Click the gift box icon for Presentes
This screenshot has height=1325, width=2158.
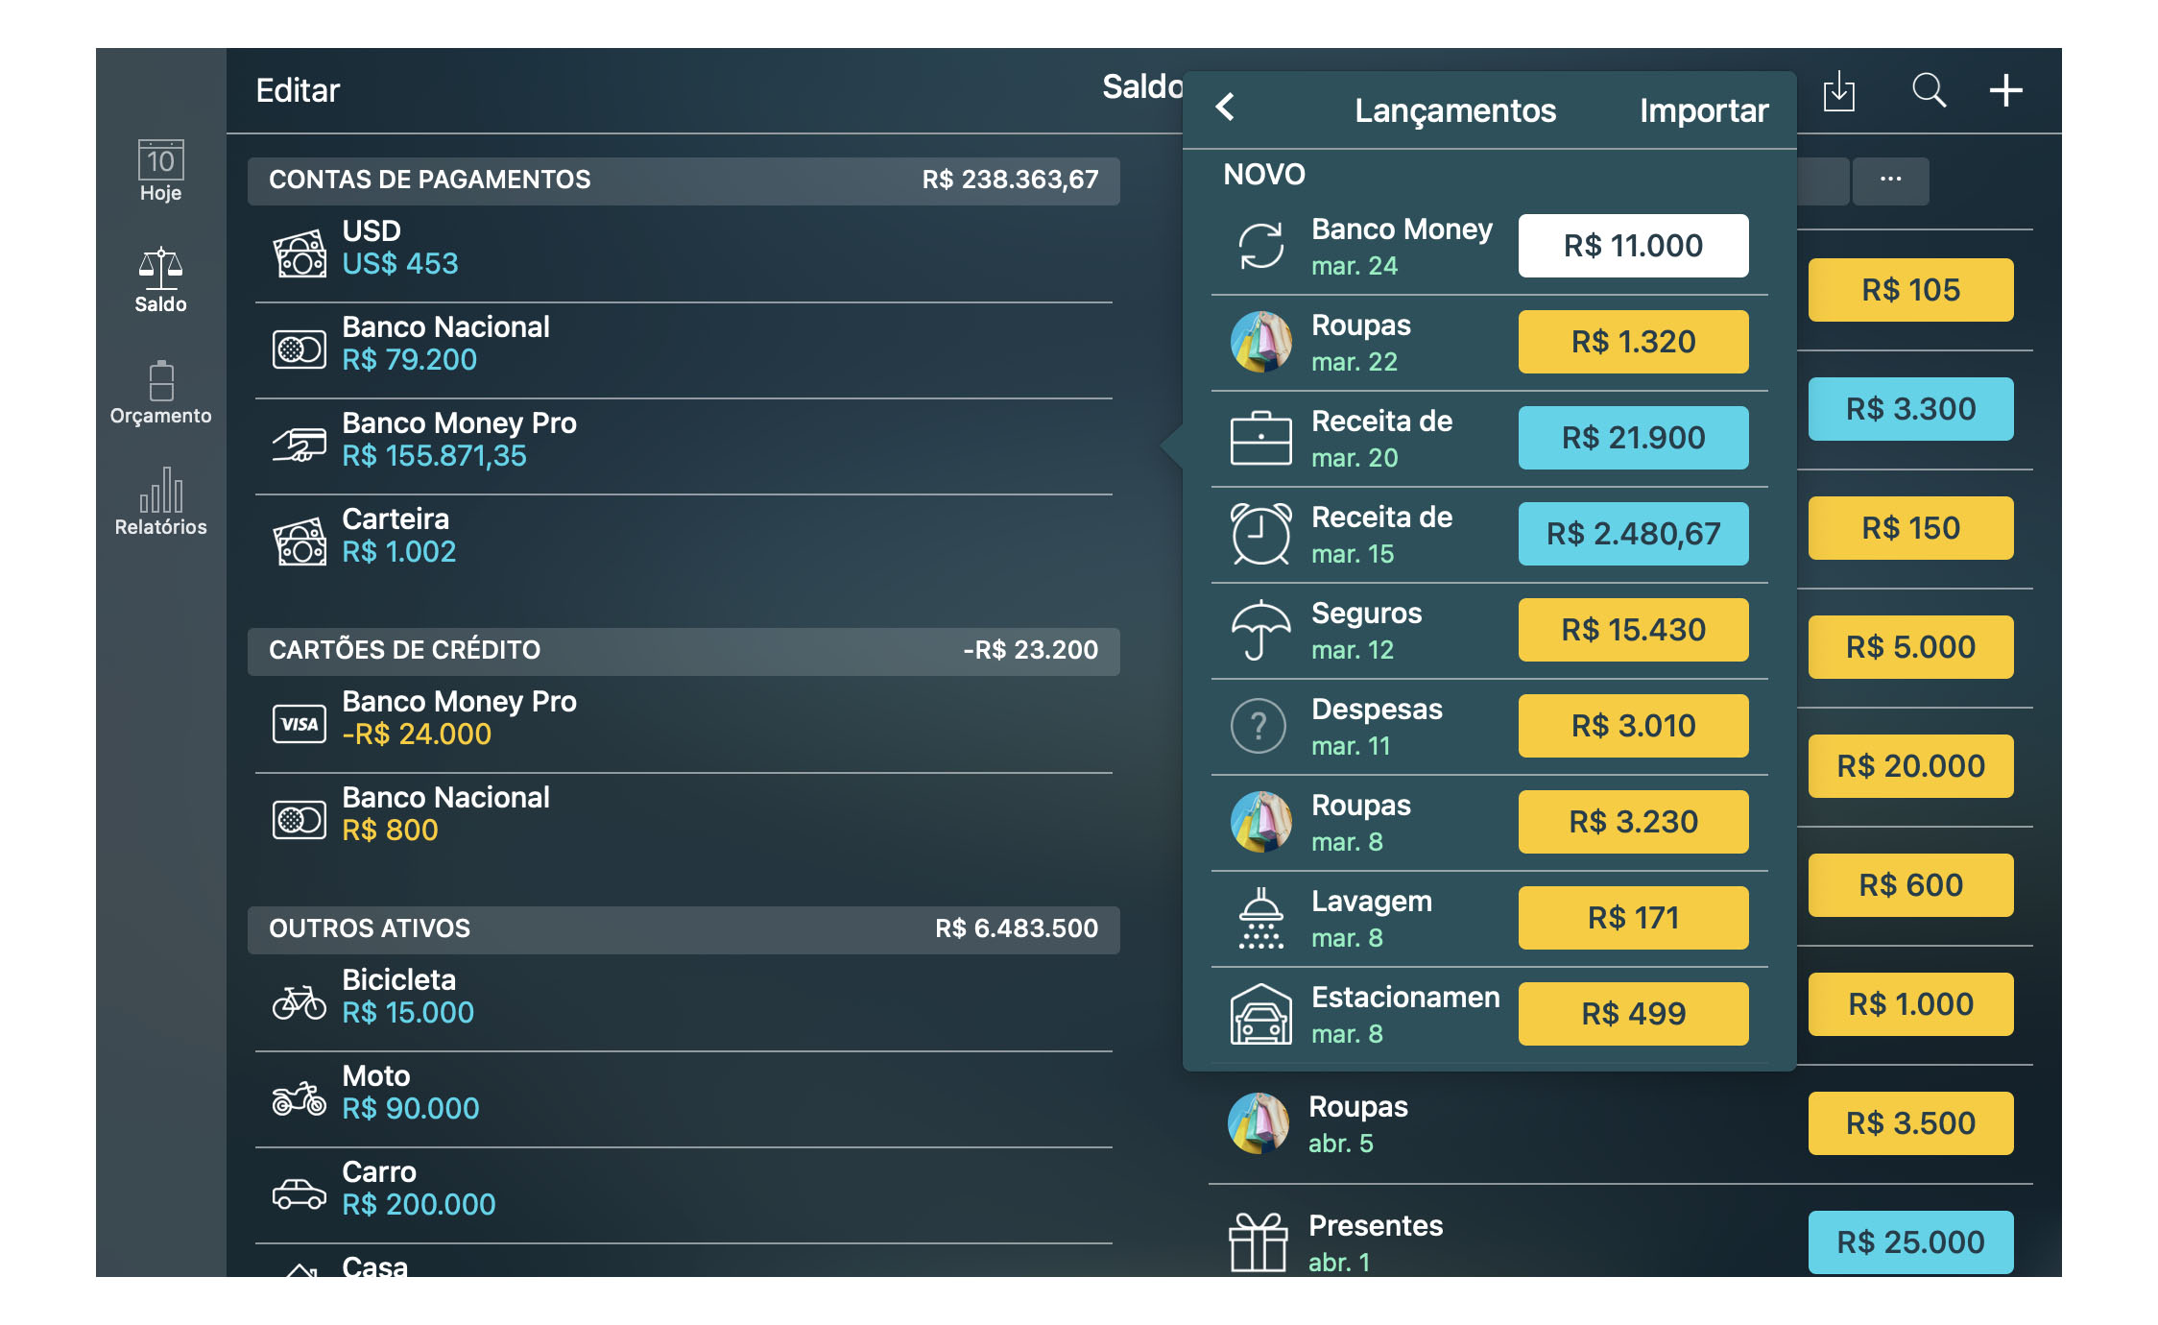[x=1258, y=1242]
